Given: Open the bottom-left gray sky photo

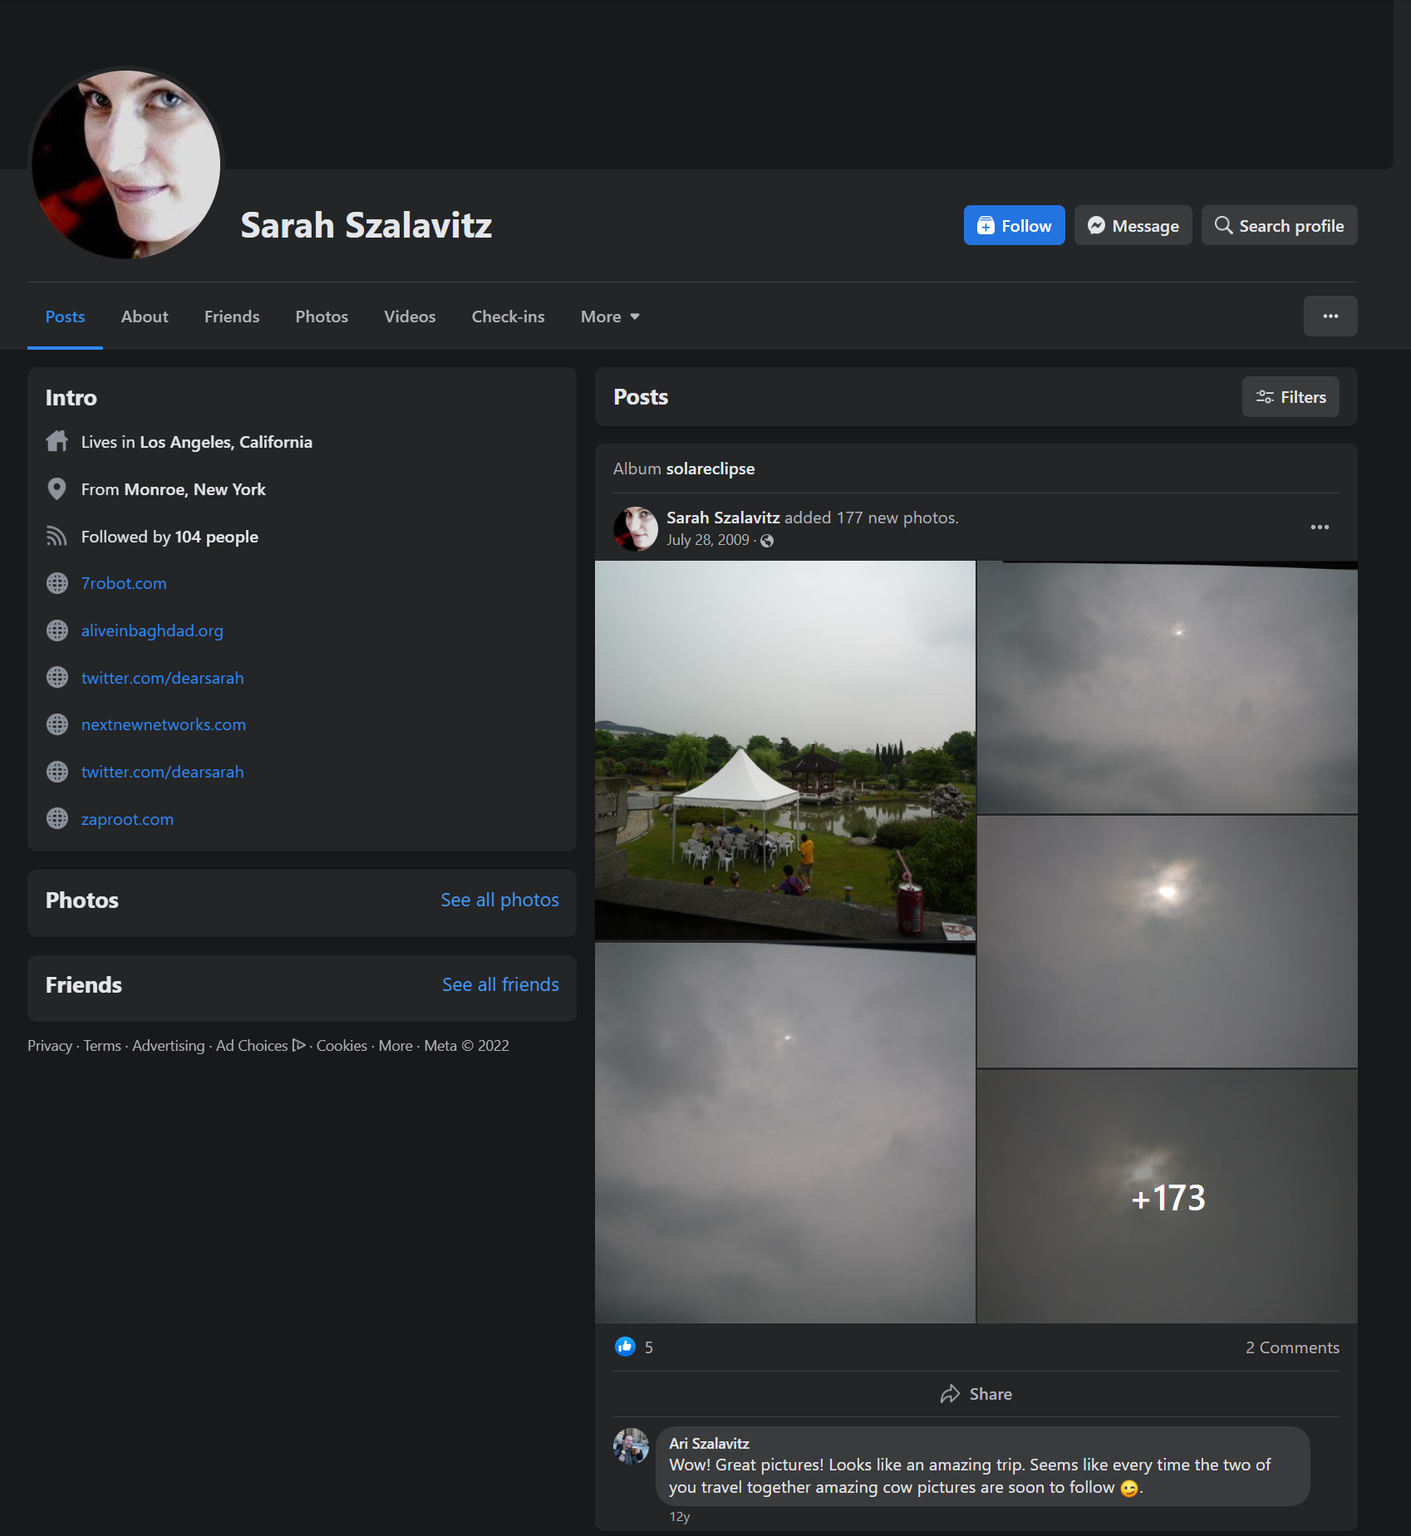Looking at the screenshot, I should point(784,1133).
